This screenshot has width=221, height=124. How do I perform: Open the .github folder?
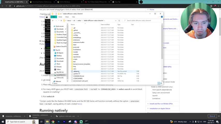click(x=75, y=30)
